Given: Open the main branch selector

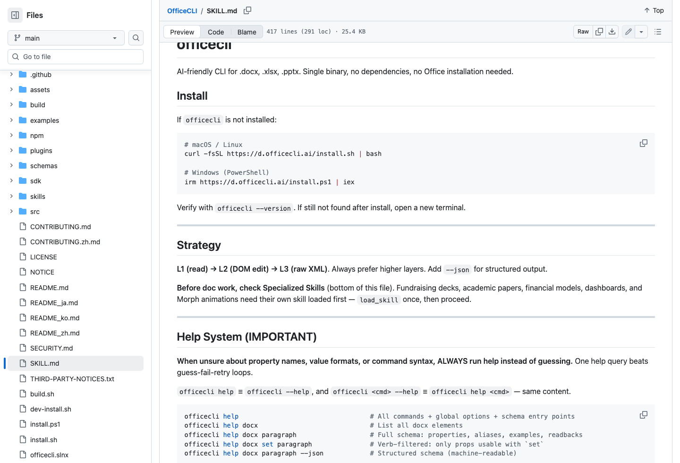Looking at the screenshot, I should 66,38.
